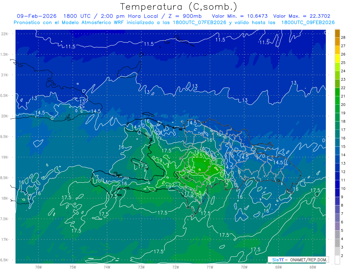Viewport: 351px width, 271px height.
Task: Pick the teal swatch between 16 and 17
Action: (x=337, y=134)
